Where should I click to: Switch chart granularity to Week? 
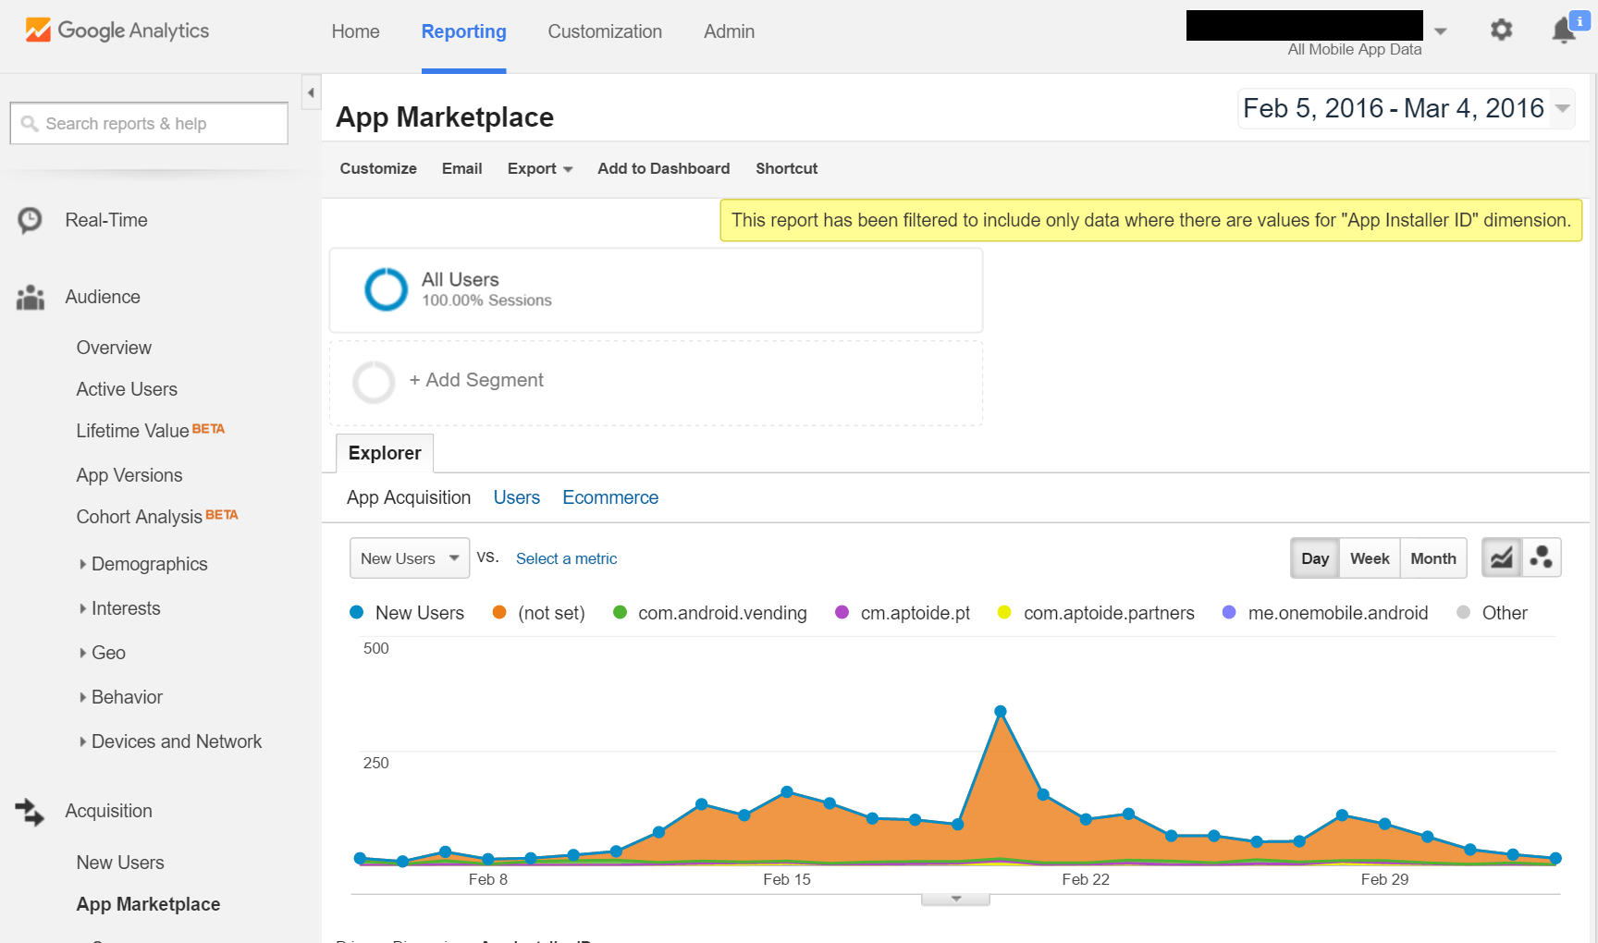[x=1370, y=558]
